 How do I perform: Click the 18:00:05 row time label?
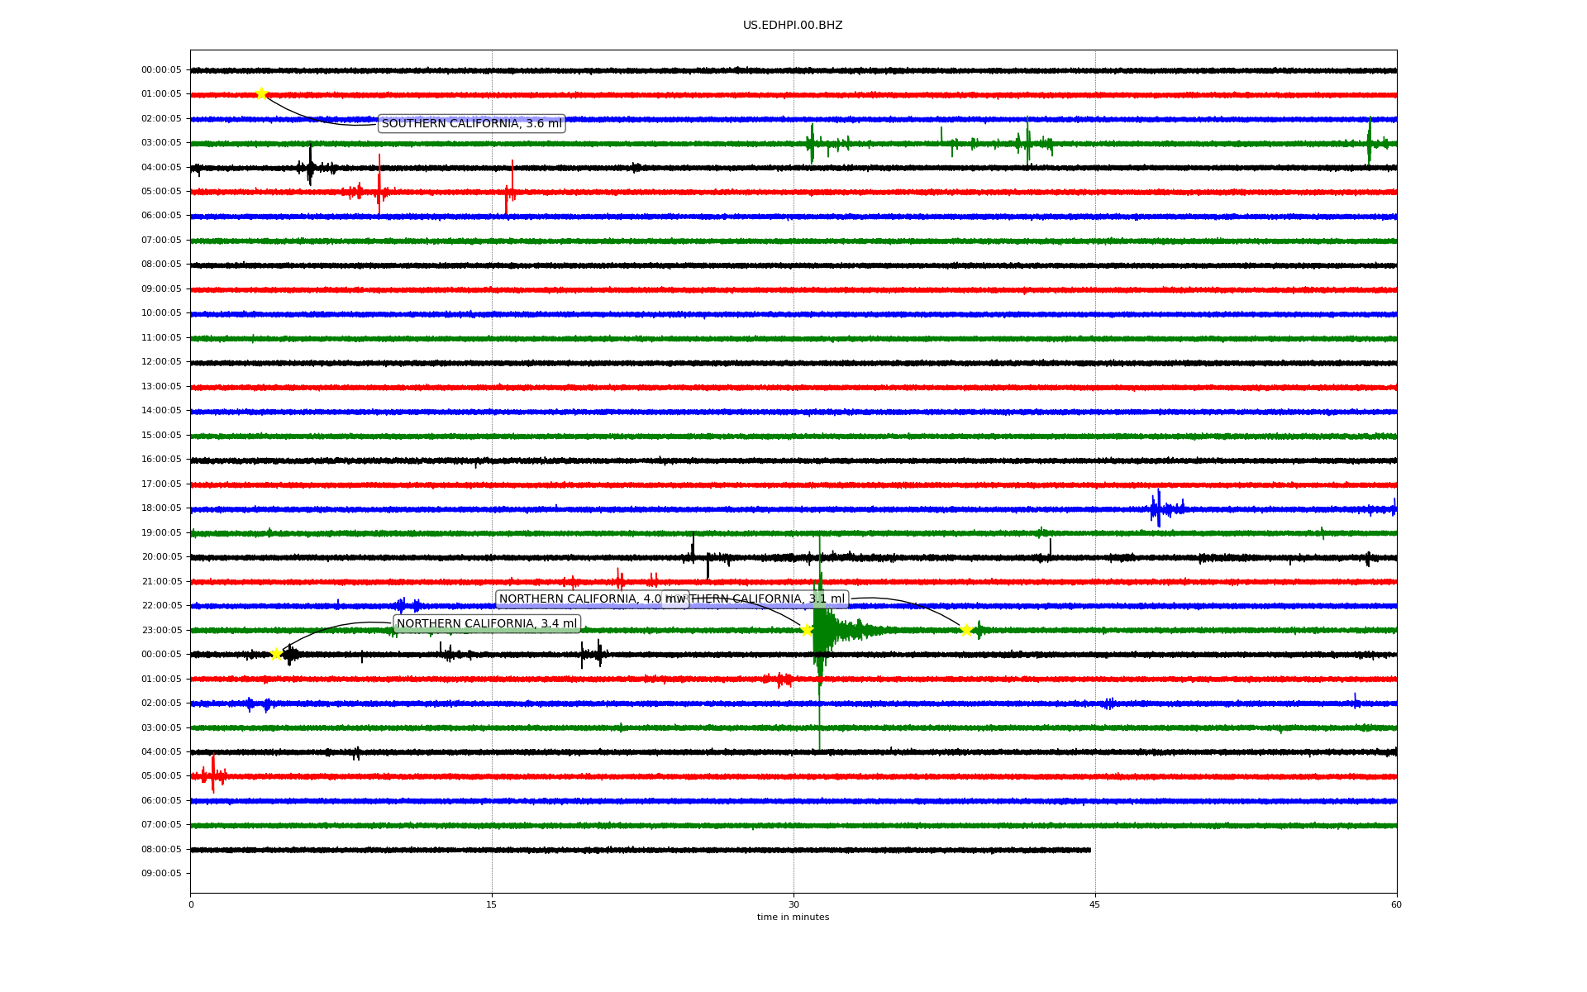coord(161,508)
